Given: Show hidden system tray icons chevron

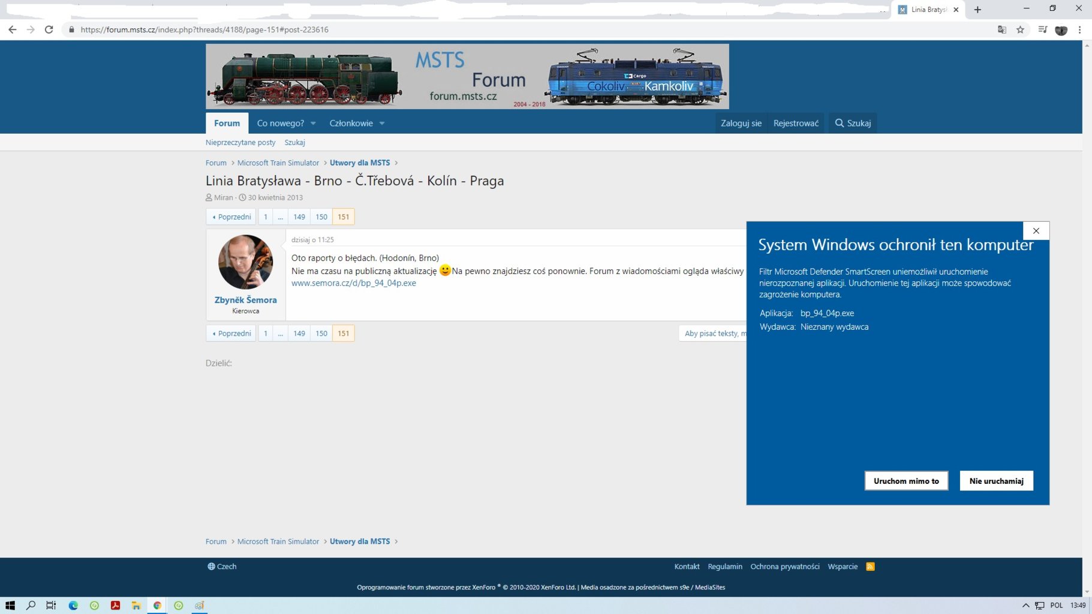Looking at the screenshot, I should [x=1025, y=606].
